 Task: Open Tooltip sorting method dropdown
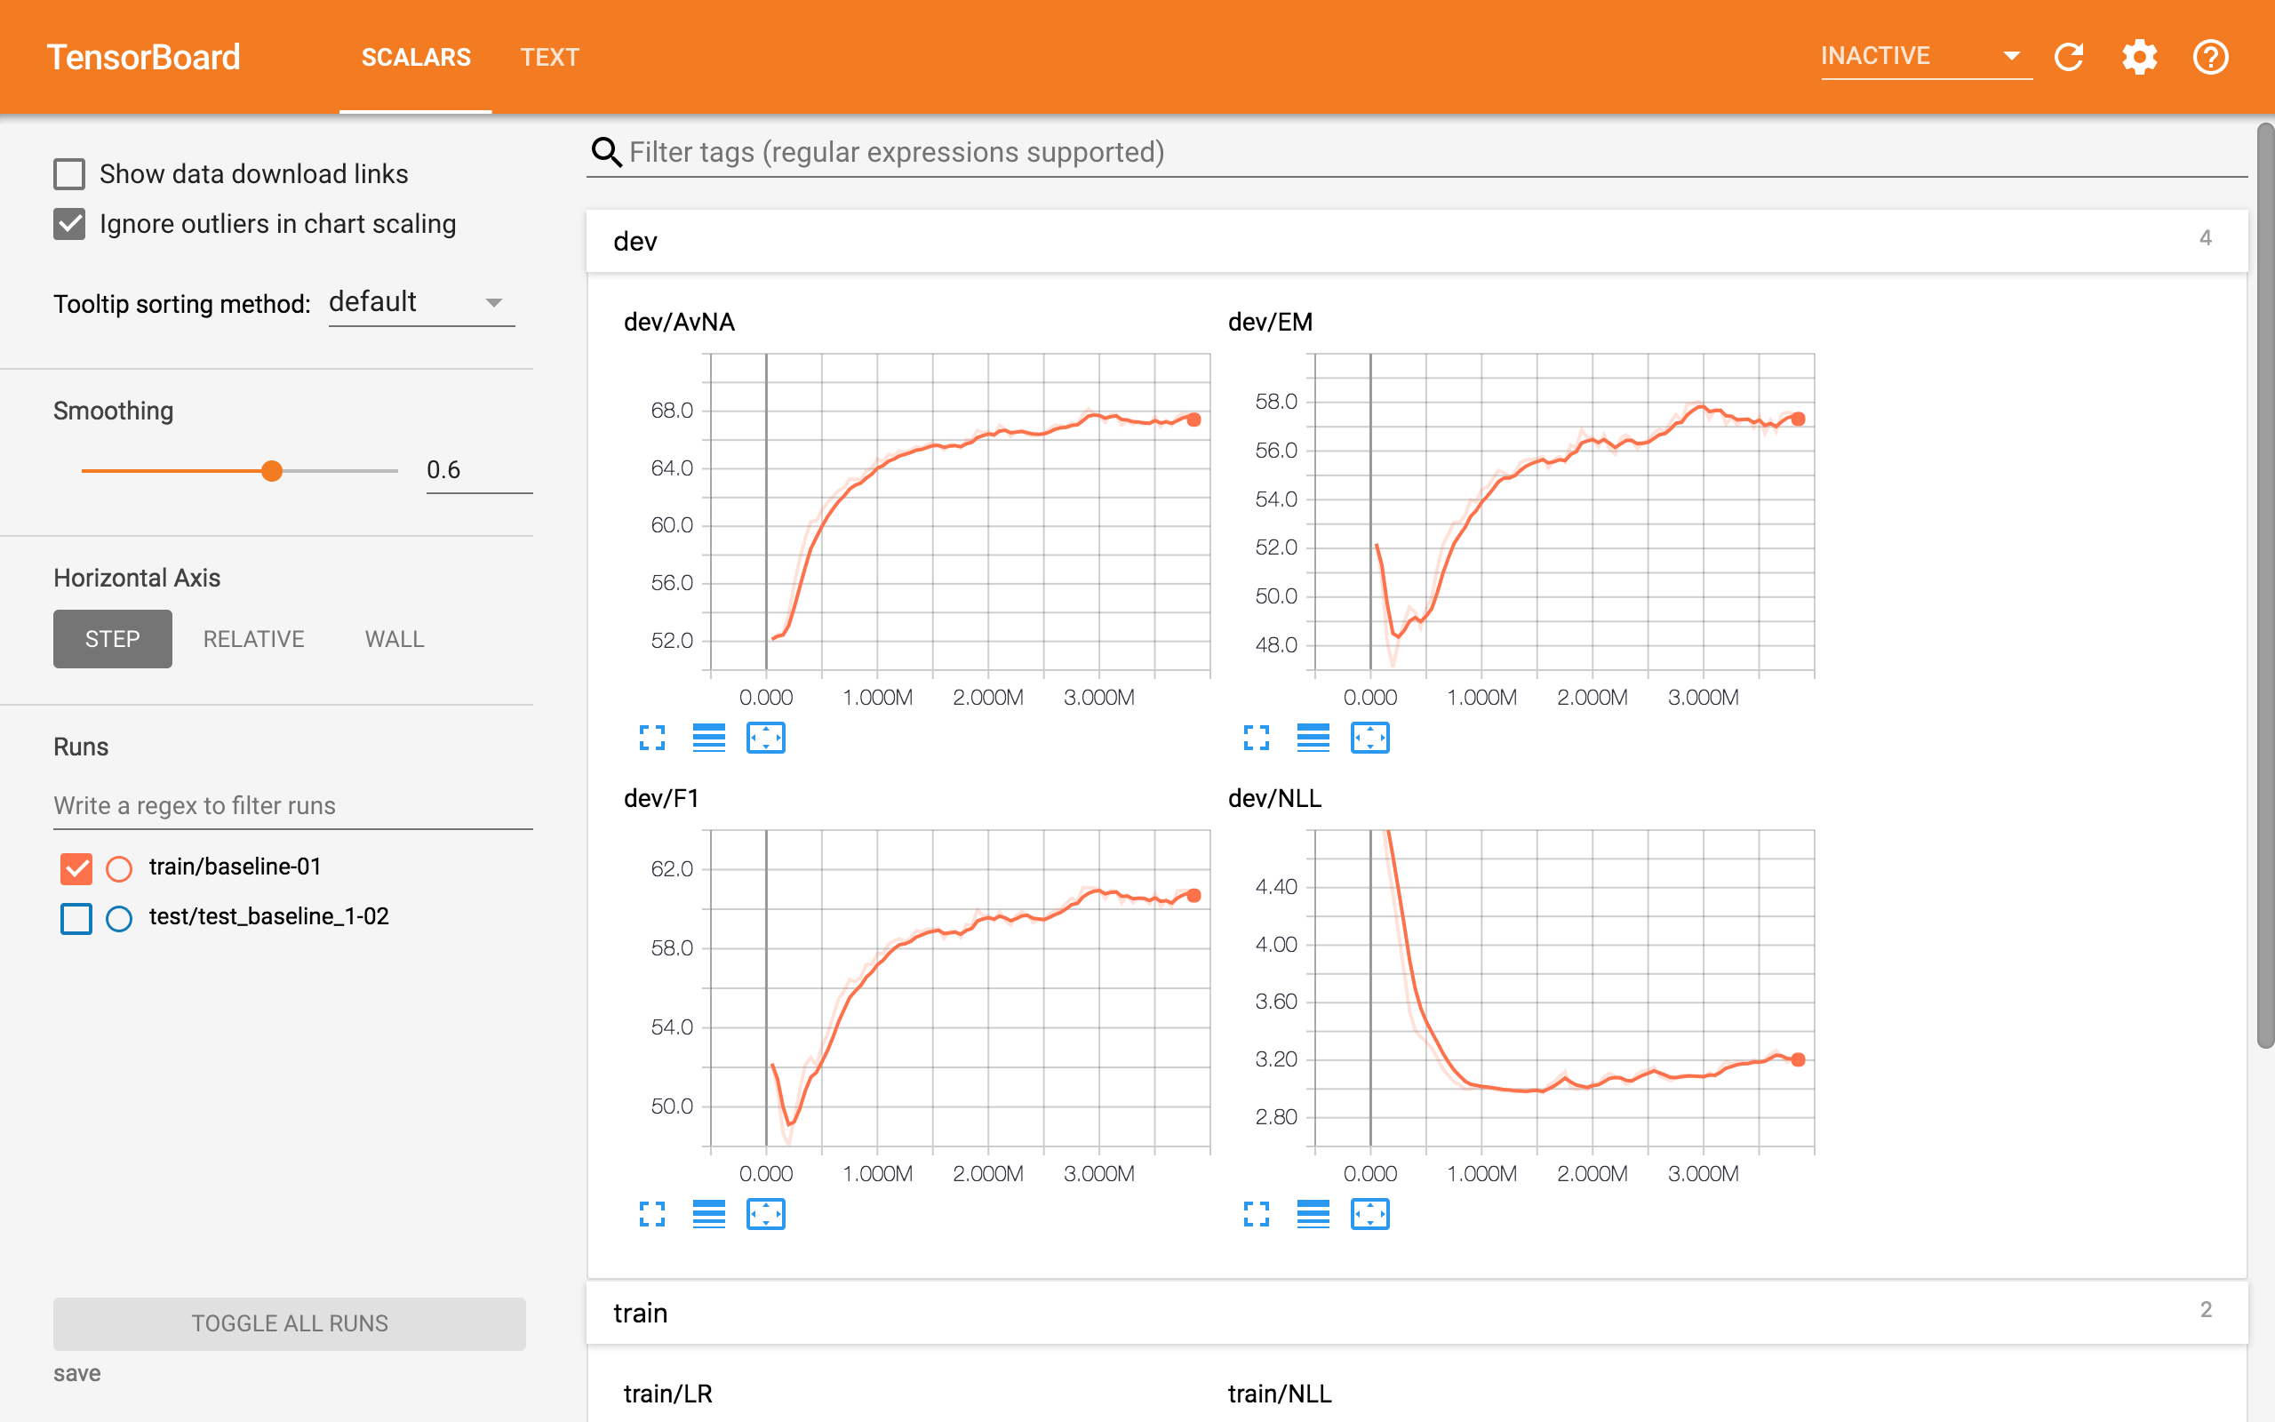(x=420, y=303)
